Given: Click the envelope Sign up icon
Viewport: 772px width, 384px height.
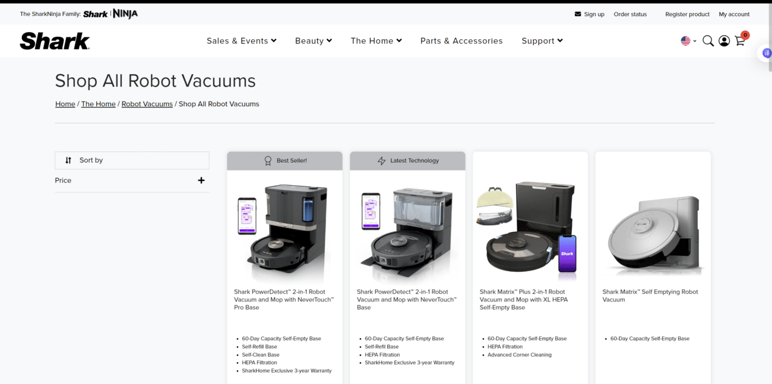Looking at the screenshot, I should tap(578, 14).
